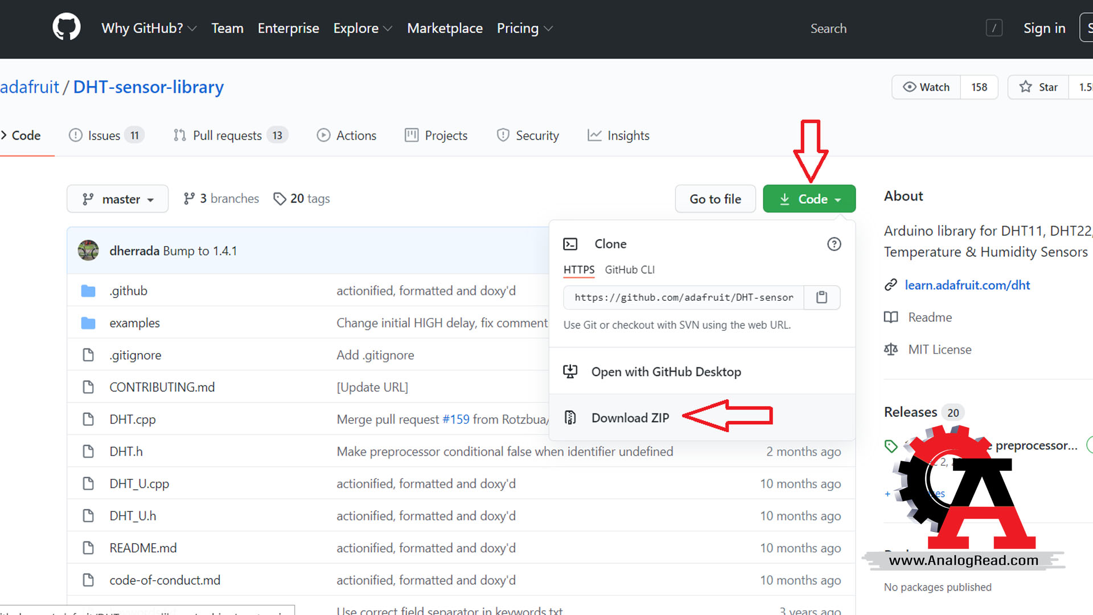
Task: Click the file icon beside .gitignore
Action: pos(88,355)
